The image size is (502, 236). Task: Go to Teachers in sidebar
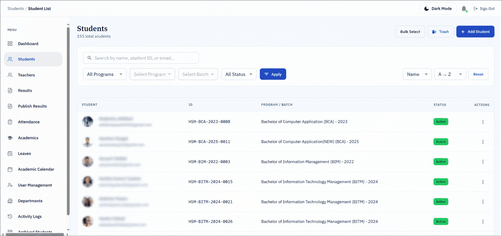[33, 75]
